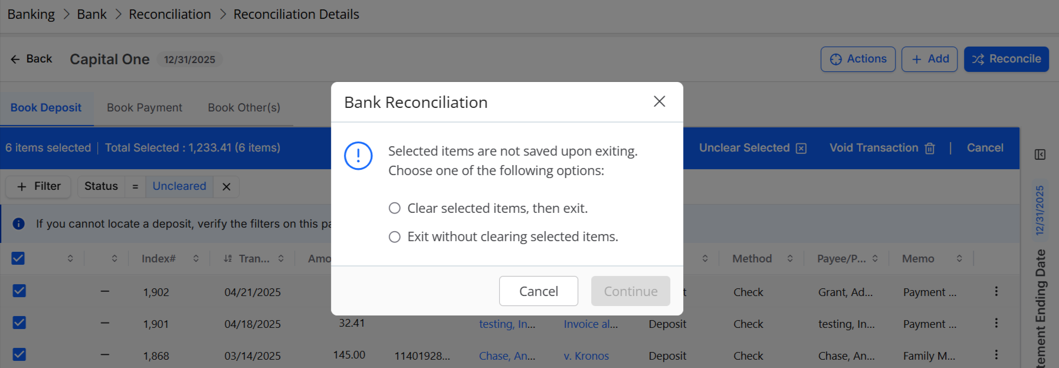The width and height of the screenshot is (1059, 368).
Task: Add a new Filter
Action: tap(38, 186)
